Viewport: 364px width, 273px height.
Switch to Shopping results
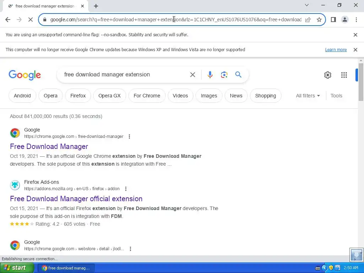[266, 96]
